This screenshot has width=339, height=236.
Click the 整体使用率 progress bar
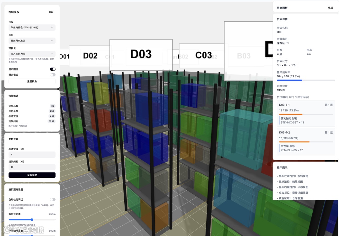pos(306,80)
